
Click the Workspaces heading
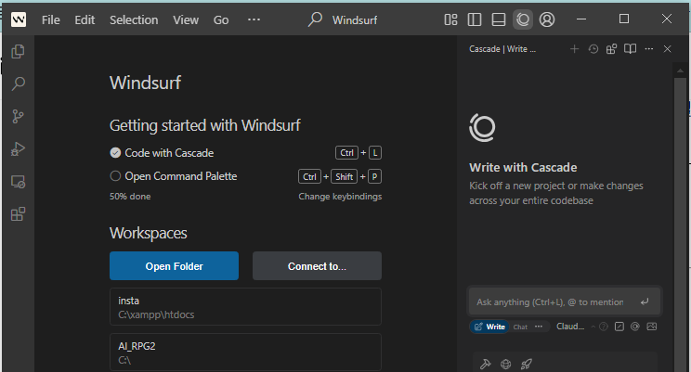coord(148,233)
